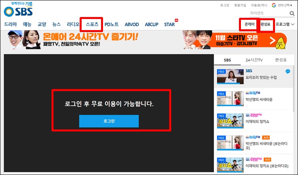Screen dimensions: 298x175
Task: Focus the 자이언트 search field
Action: [x=269, y=13]
